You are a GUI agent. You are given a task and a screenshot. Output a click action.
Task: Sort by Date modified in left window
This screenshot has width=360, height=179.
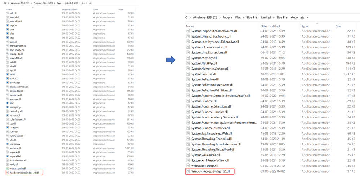coord(69,10)
